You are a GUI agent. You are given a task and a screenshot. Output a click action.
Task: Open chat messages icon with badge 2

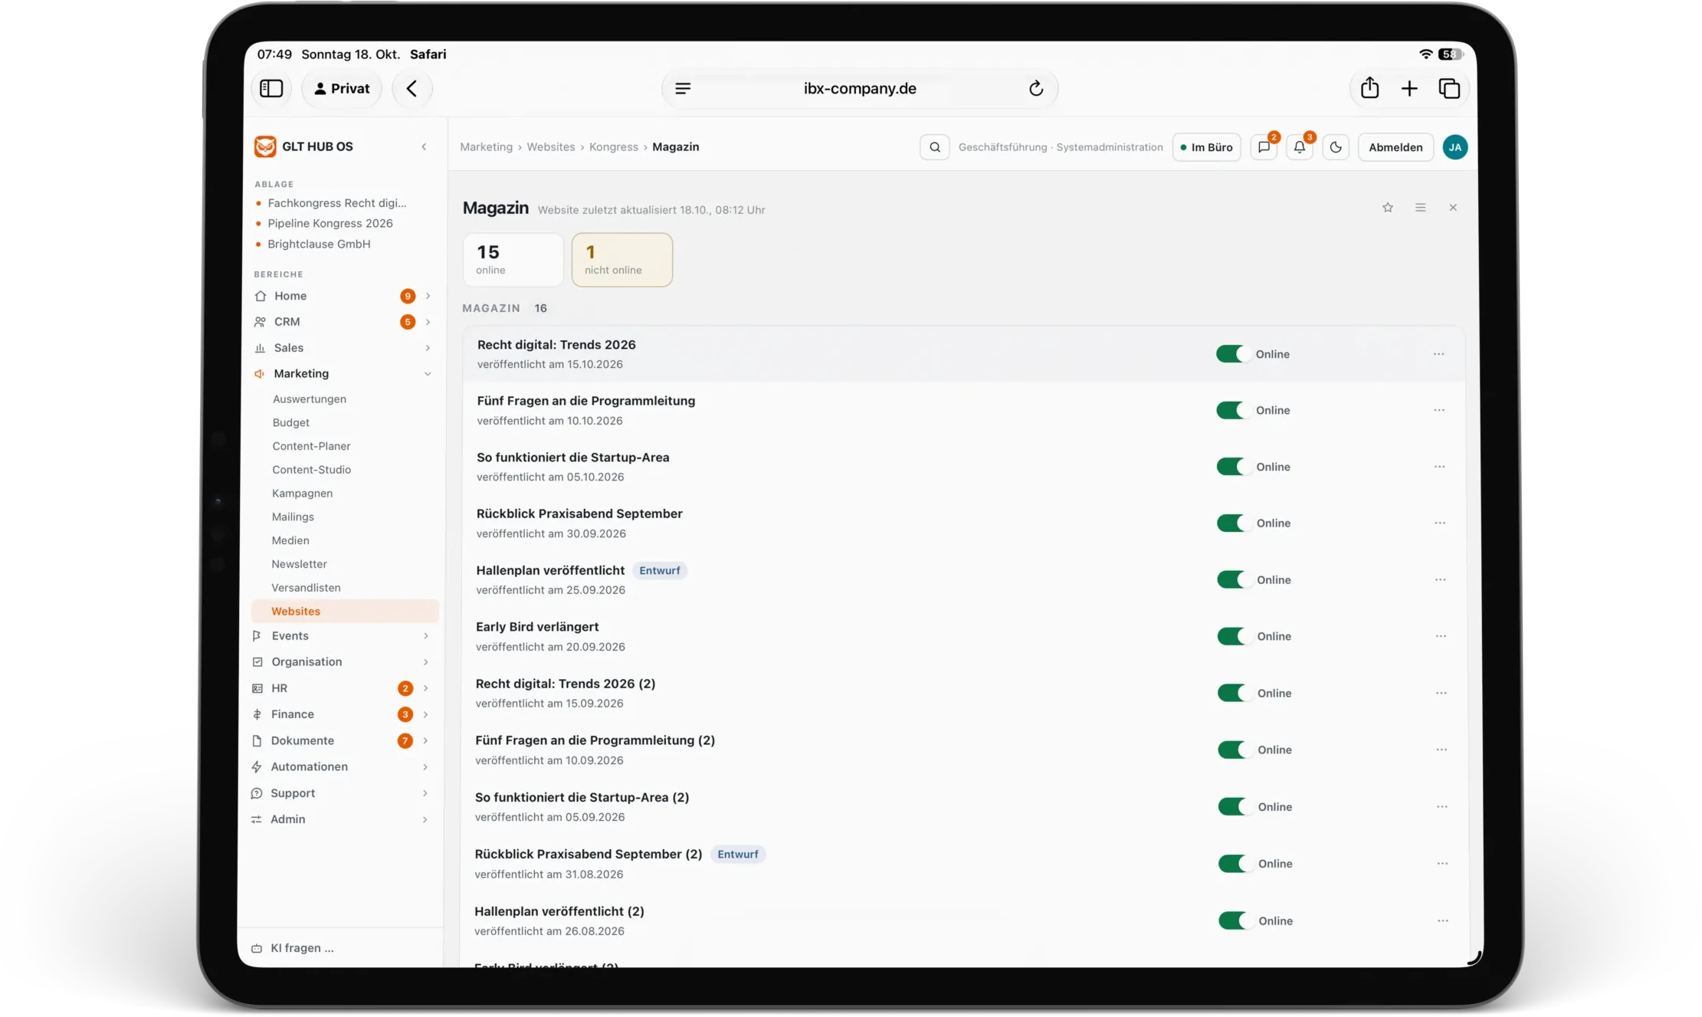(1264, 147)
